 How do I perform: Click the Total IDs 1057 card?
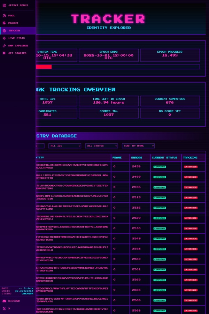[56, 101]
